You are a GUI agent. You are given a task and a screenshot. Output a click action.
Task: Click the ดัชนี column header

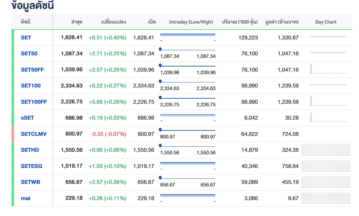25,22
